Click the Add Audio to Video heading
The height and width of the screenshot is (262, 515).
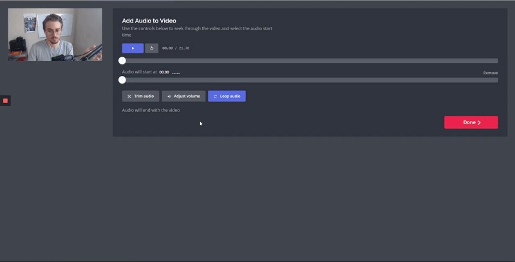(149, 21)
